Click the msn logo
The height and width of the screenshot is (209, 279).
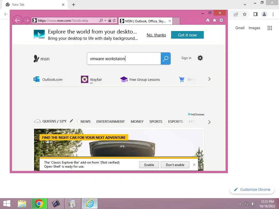[41, 59]
